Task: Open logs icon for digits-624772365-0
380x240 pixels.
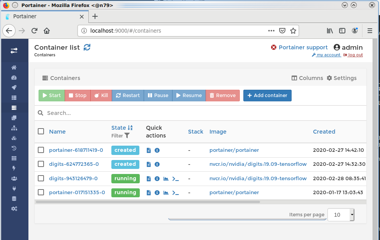Action: [149, 164]
